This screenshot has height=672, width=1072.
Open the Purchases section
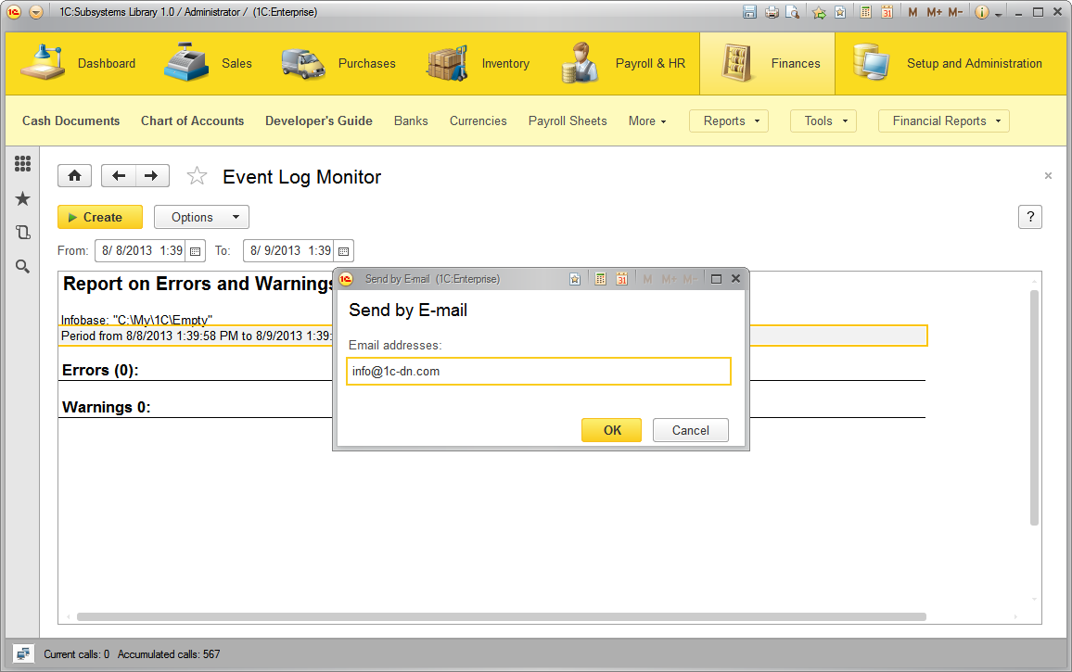click(x=338, y=63)
